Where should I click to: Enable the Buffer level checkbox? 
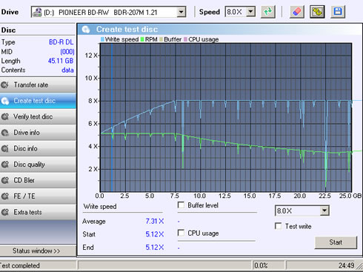181,205
